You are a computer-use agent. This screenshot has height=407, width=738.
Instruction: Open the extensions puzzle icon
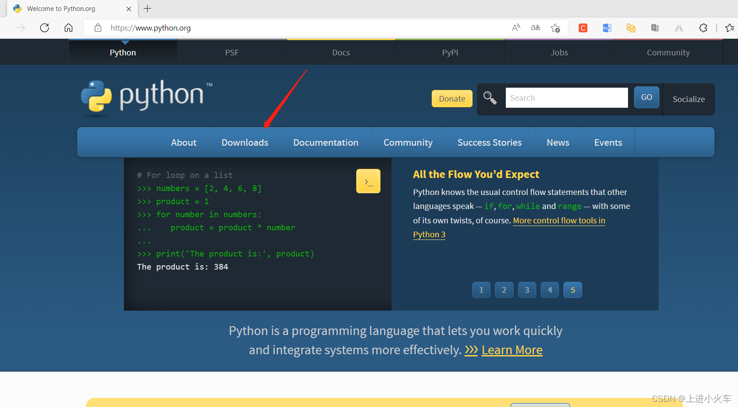[703, 28]
